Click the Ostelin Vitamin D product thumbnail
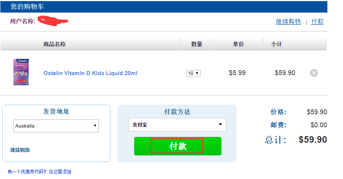Viewport: 343px width, 179px height. click(21, 72)
